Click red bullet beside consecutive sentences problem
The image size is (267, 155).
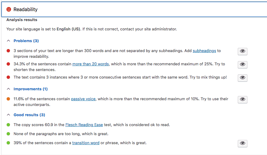(x=8, y=77)
